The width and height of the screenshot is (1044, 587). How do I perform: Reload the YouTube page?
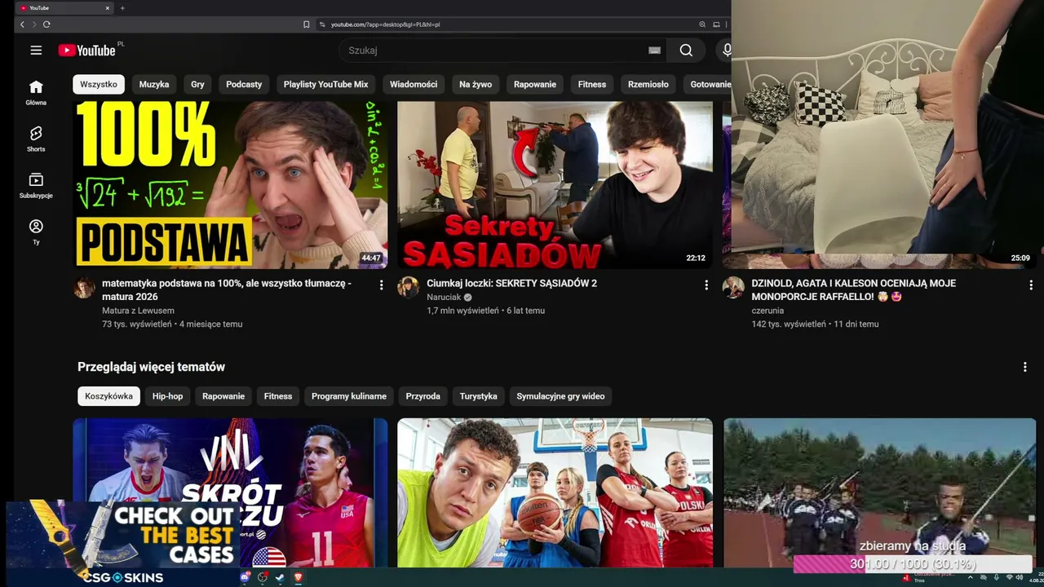(46, 24)
